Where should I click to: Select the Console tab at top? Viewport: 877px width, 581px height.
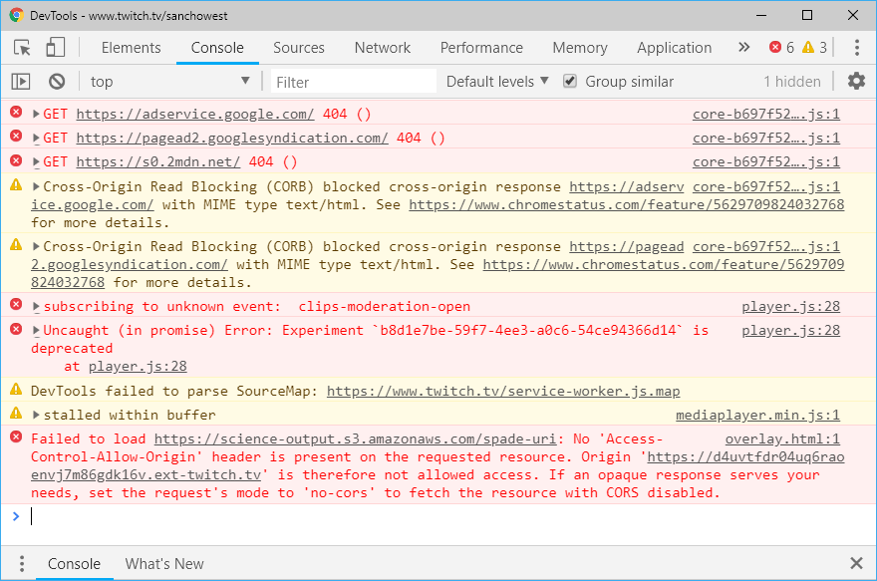[x=217, y=48]
